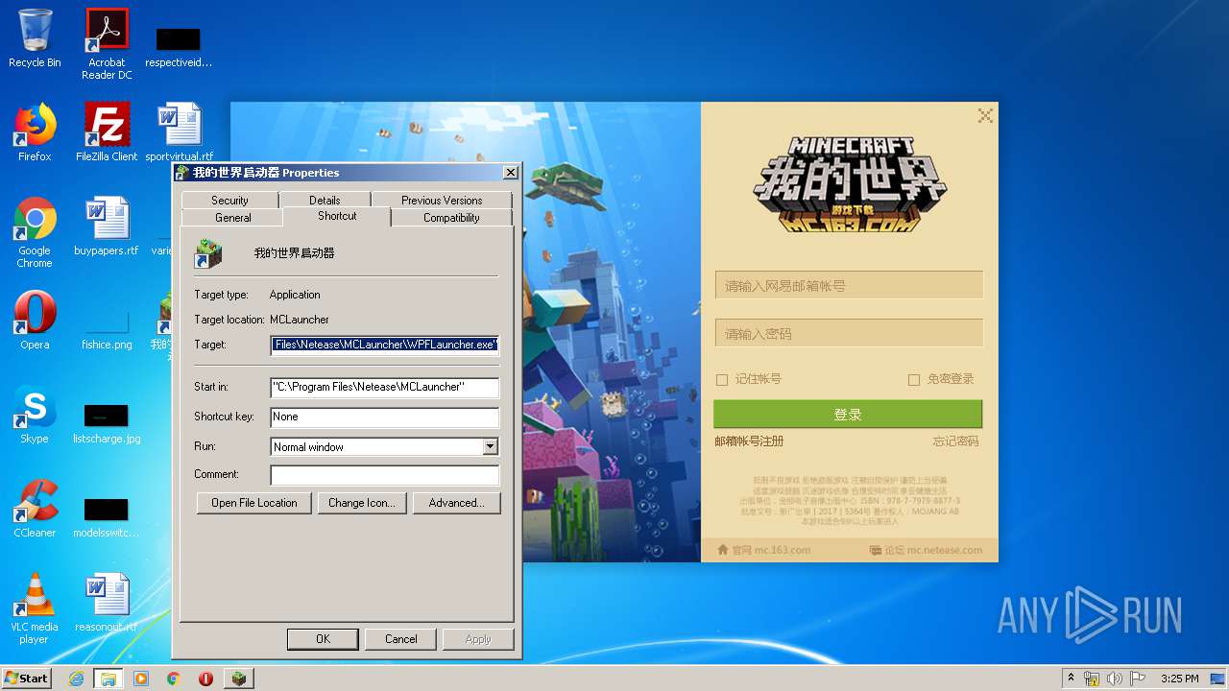The height and width of the screenshot is (691, 1229).
Task: Click the taskbar clock 3:25 PM
Action: pos(1179,679)
